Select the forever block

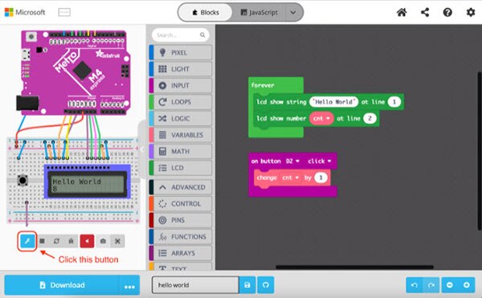(x=262, y=85)
